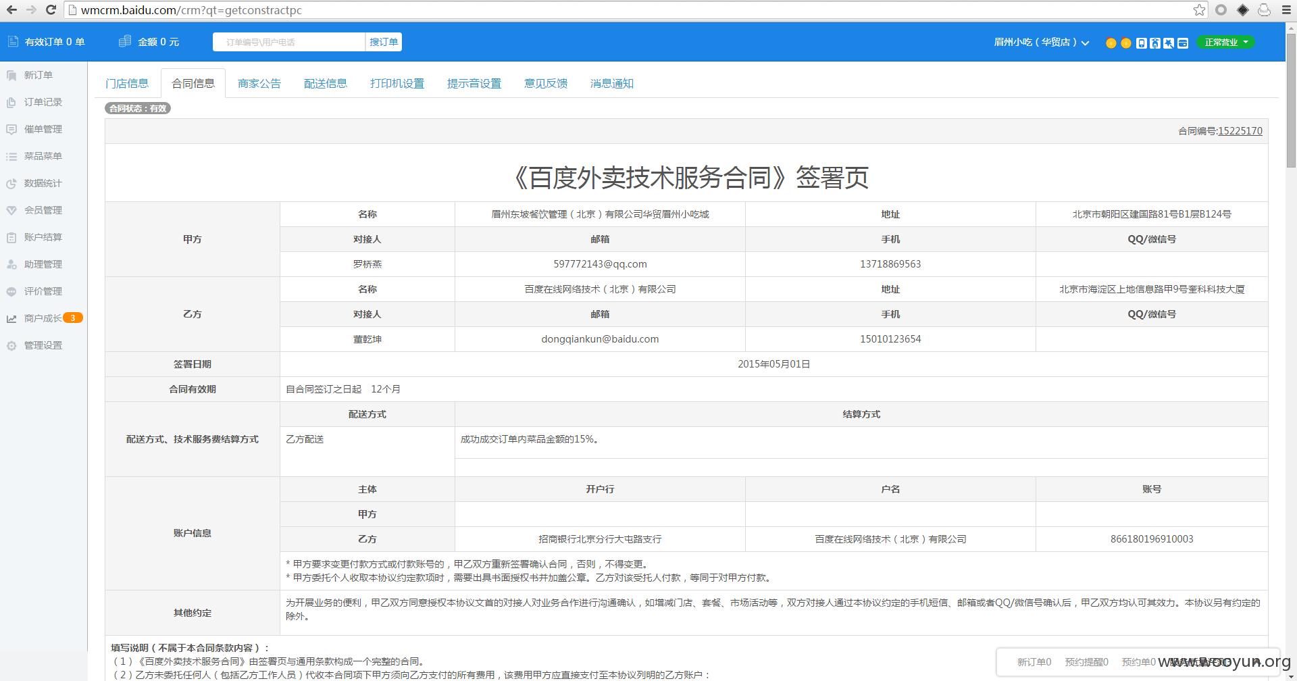Image resolution: width=1297 pixels, height=681 pixels.
Task: Click the 催单管理 sidebar icon
Action: [11, 130]
